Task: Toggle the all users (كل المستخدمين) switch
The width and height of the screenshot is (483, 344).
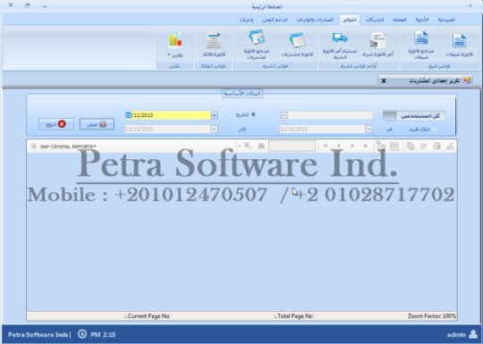Action: click(x=414, y=115)
